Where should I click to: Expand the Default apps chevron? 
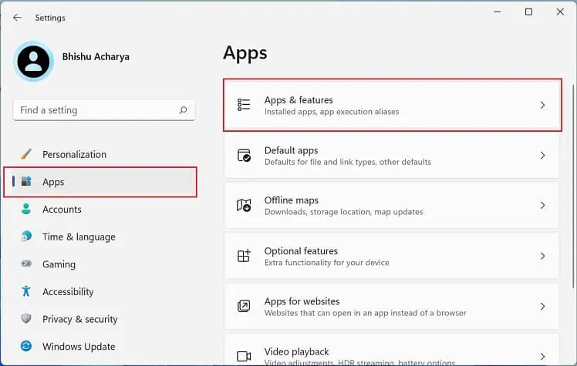pos(542,156)
